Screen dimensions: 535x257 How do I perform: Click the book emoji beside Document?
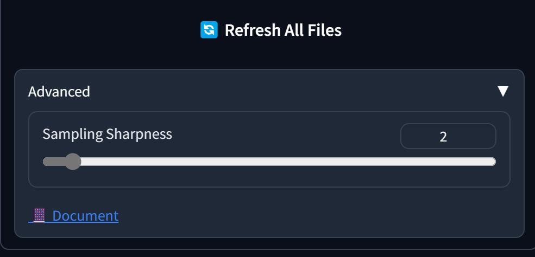pos(39,216)
